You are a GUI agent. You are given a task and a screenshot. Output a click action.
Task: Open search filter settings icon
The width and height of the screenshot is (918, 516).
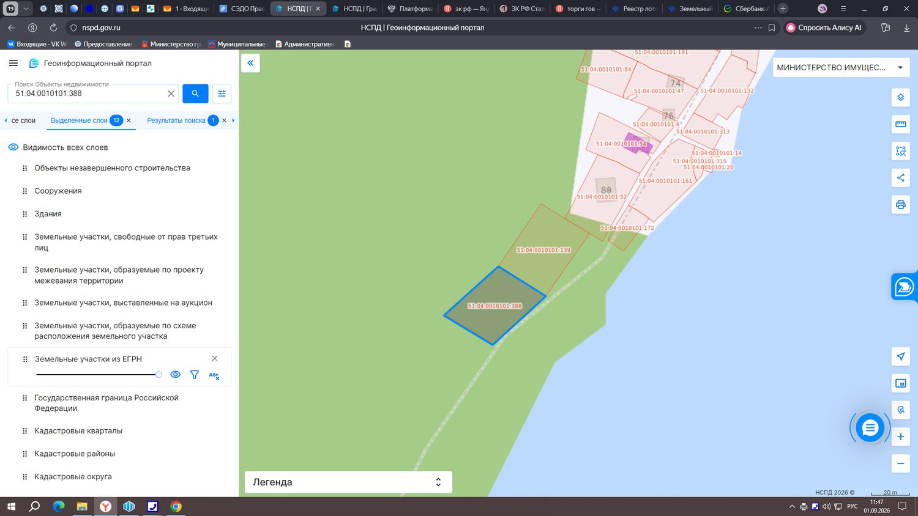tap(222, 94)
